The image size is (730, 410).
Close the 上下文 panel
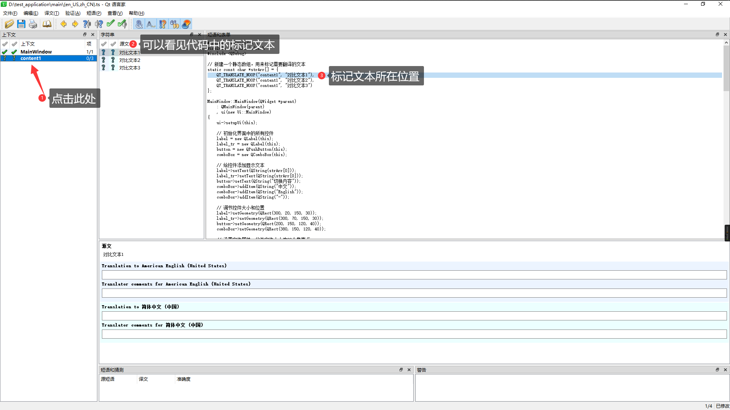point(93,35)
